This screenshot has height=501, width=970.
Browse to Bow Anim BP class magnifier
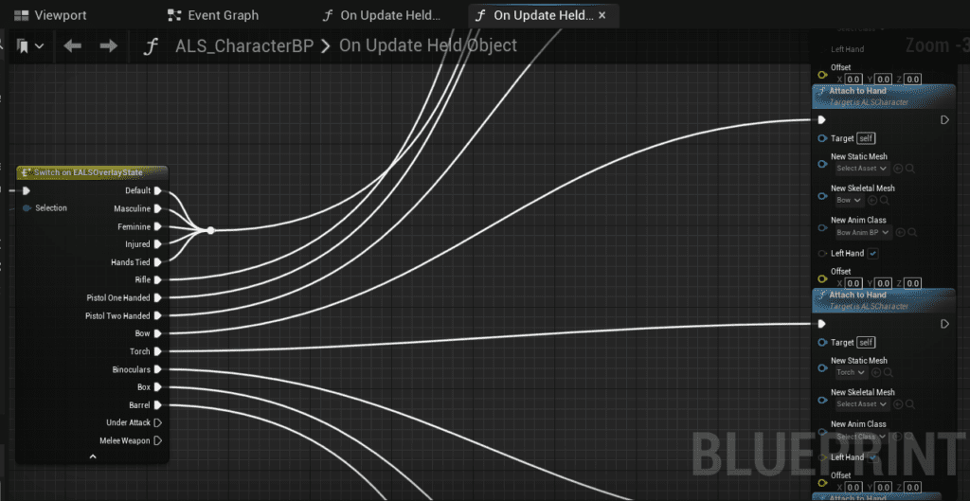(x=912, y=233)
